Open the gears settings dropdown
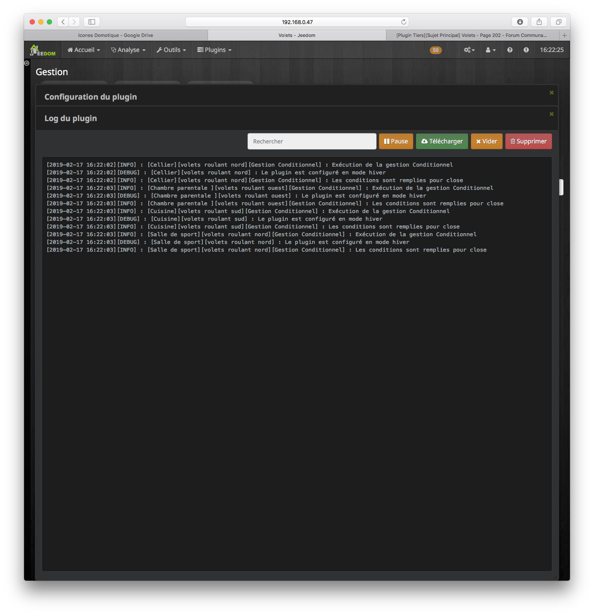This screenshot has width=594, height=615. pos(469,50)
